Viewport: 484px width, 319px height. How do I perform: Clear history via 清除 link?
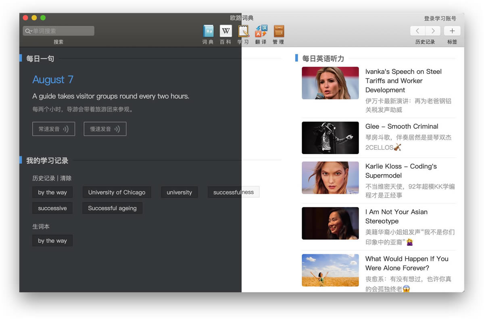point(66,178)
